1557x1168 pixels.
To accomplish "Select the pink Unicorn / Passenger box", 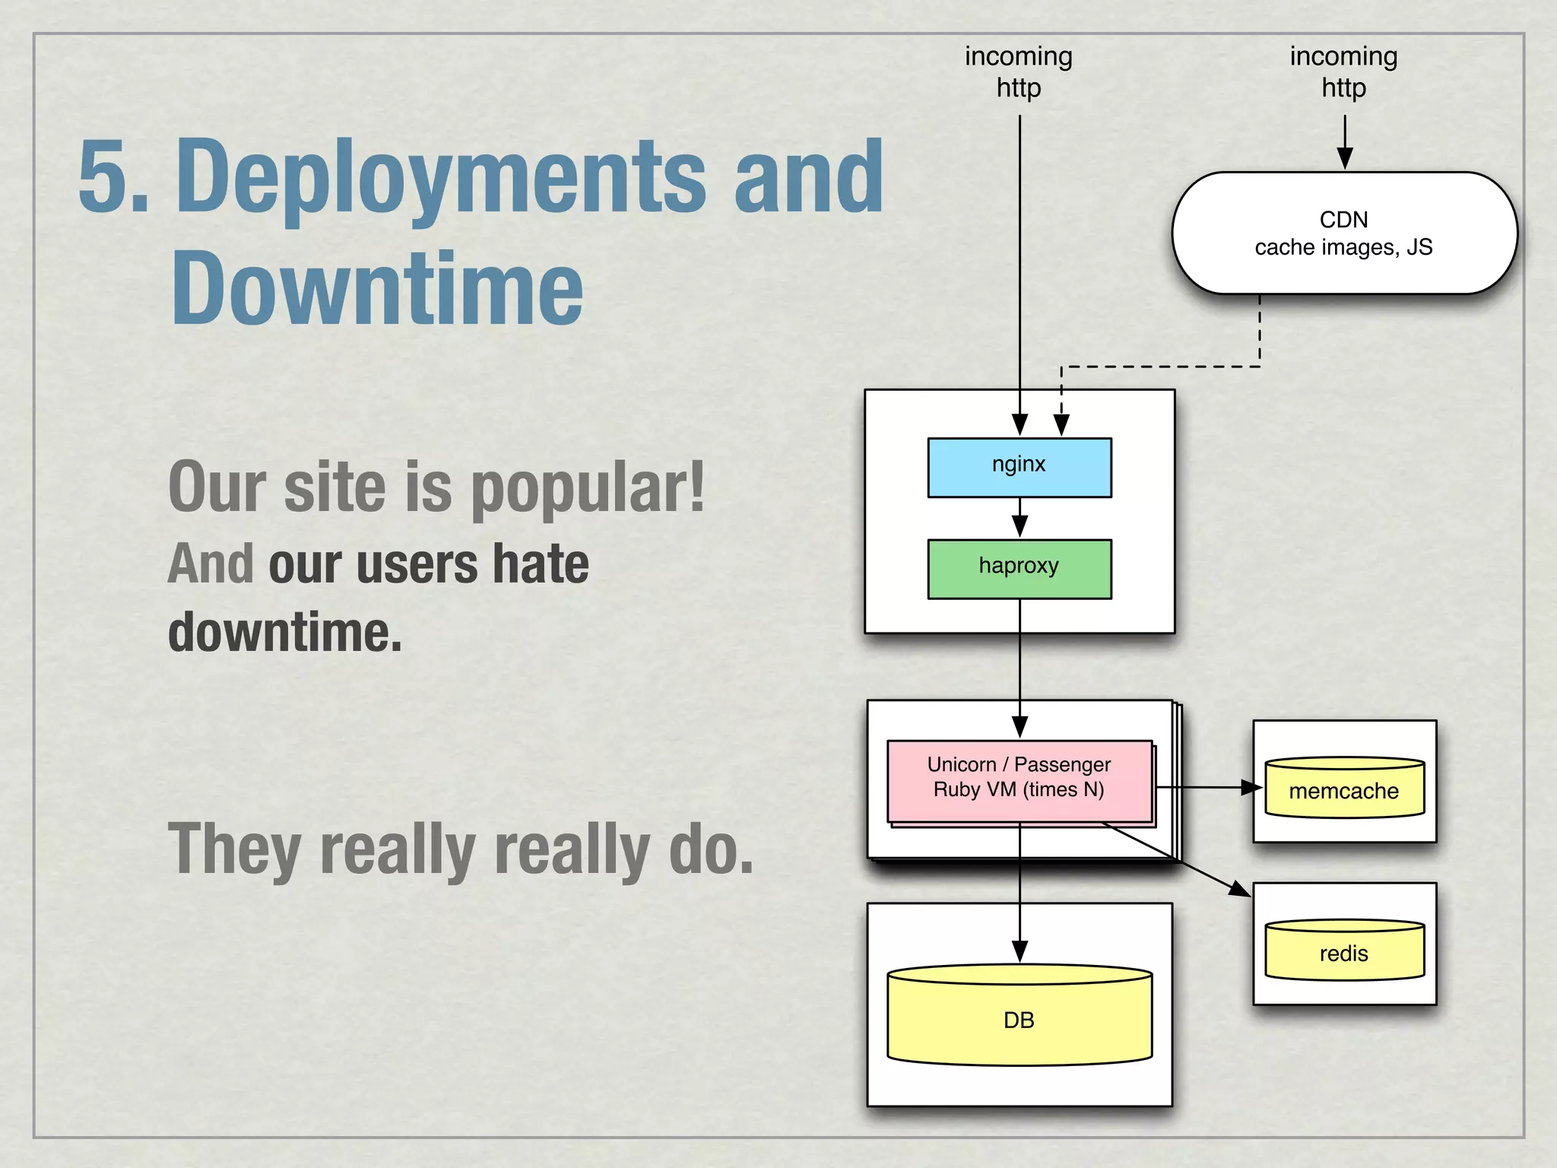I will [1019, 780].
